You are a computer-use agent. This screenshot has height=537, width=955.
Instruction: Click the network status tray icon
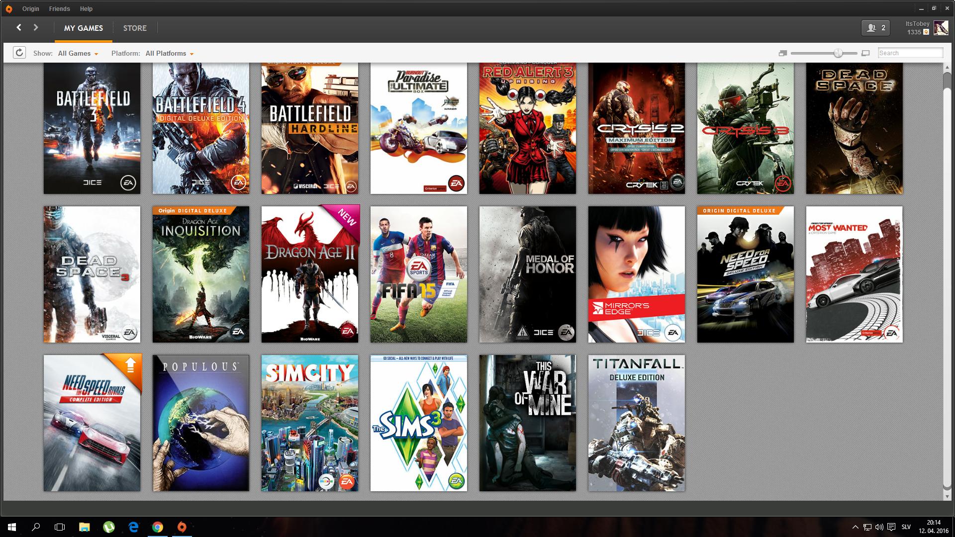[867, 527]
